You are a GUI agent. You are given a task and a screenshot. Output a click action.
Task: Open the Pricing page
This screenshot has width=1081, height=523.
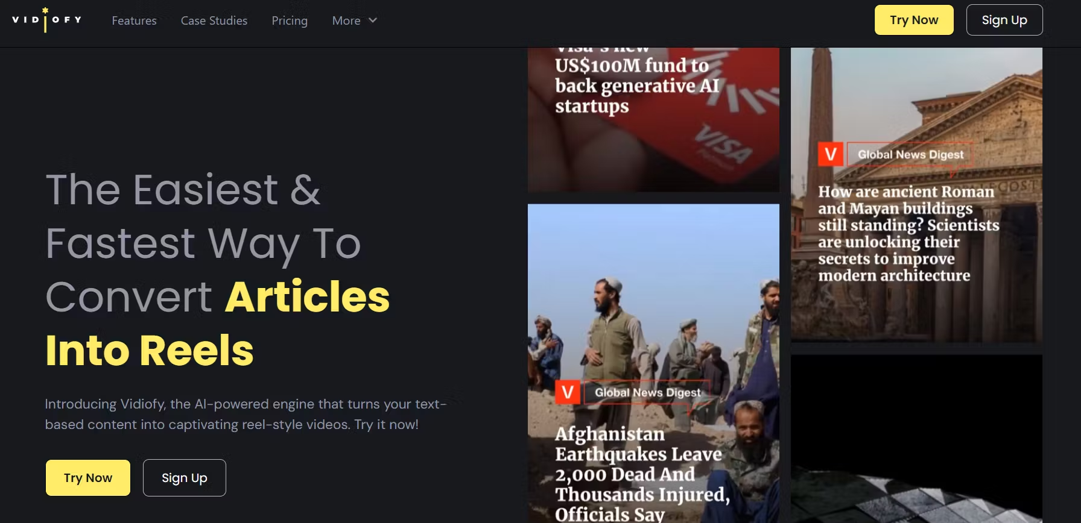[x=290, y=20]
